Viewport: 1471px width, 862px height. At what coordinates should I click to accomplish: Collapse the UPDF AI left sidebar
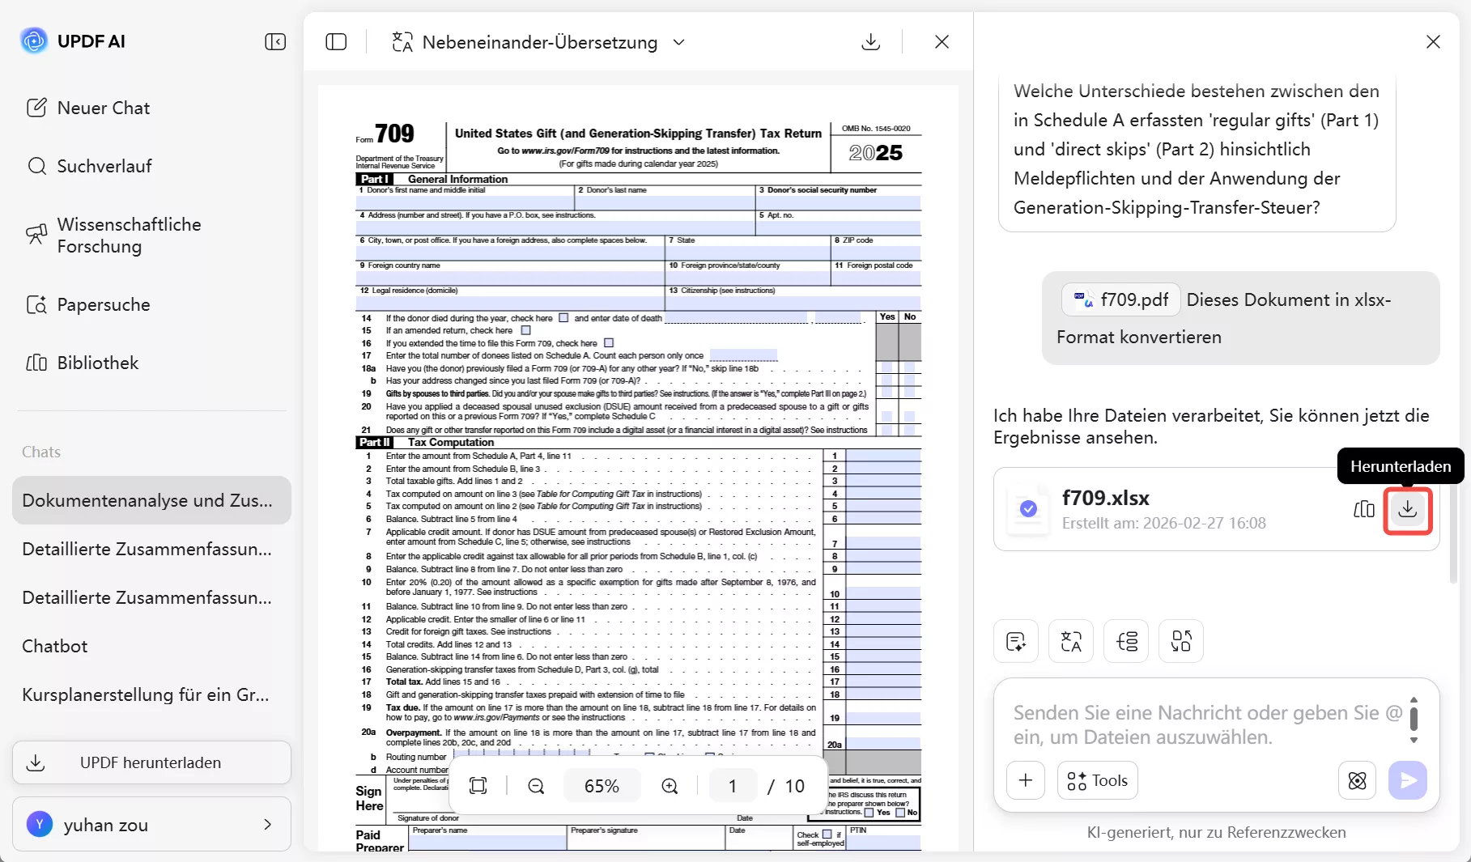click(x=275, y=41)
